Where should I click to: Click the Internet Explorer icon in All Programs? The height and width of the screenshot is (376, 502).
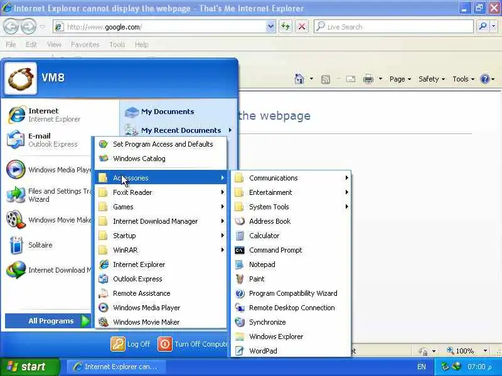click(103, 264)
